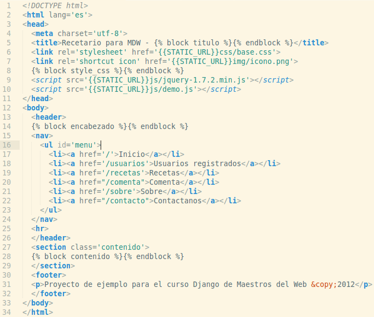374x317 pixels.
Task: Click the '/sobre' href value
Action: (x=119, y=191)
